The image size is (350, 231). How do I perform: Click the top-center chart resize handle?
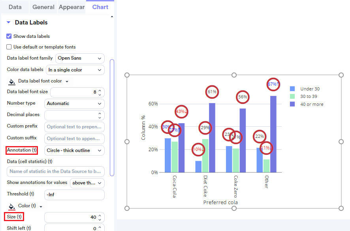point(234,75)
